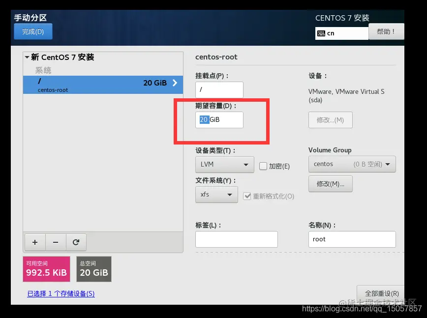
Task: Click the 修改(M)... volume group modify button
Action: 330,184
